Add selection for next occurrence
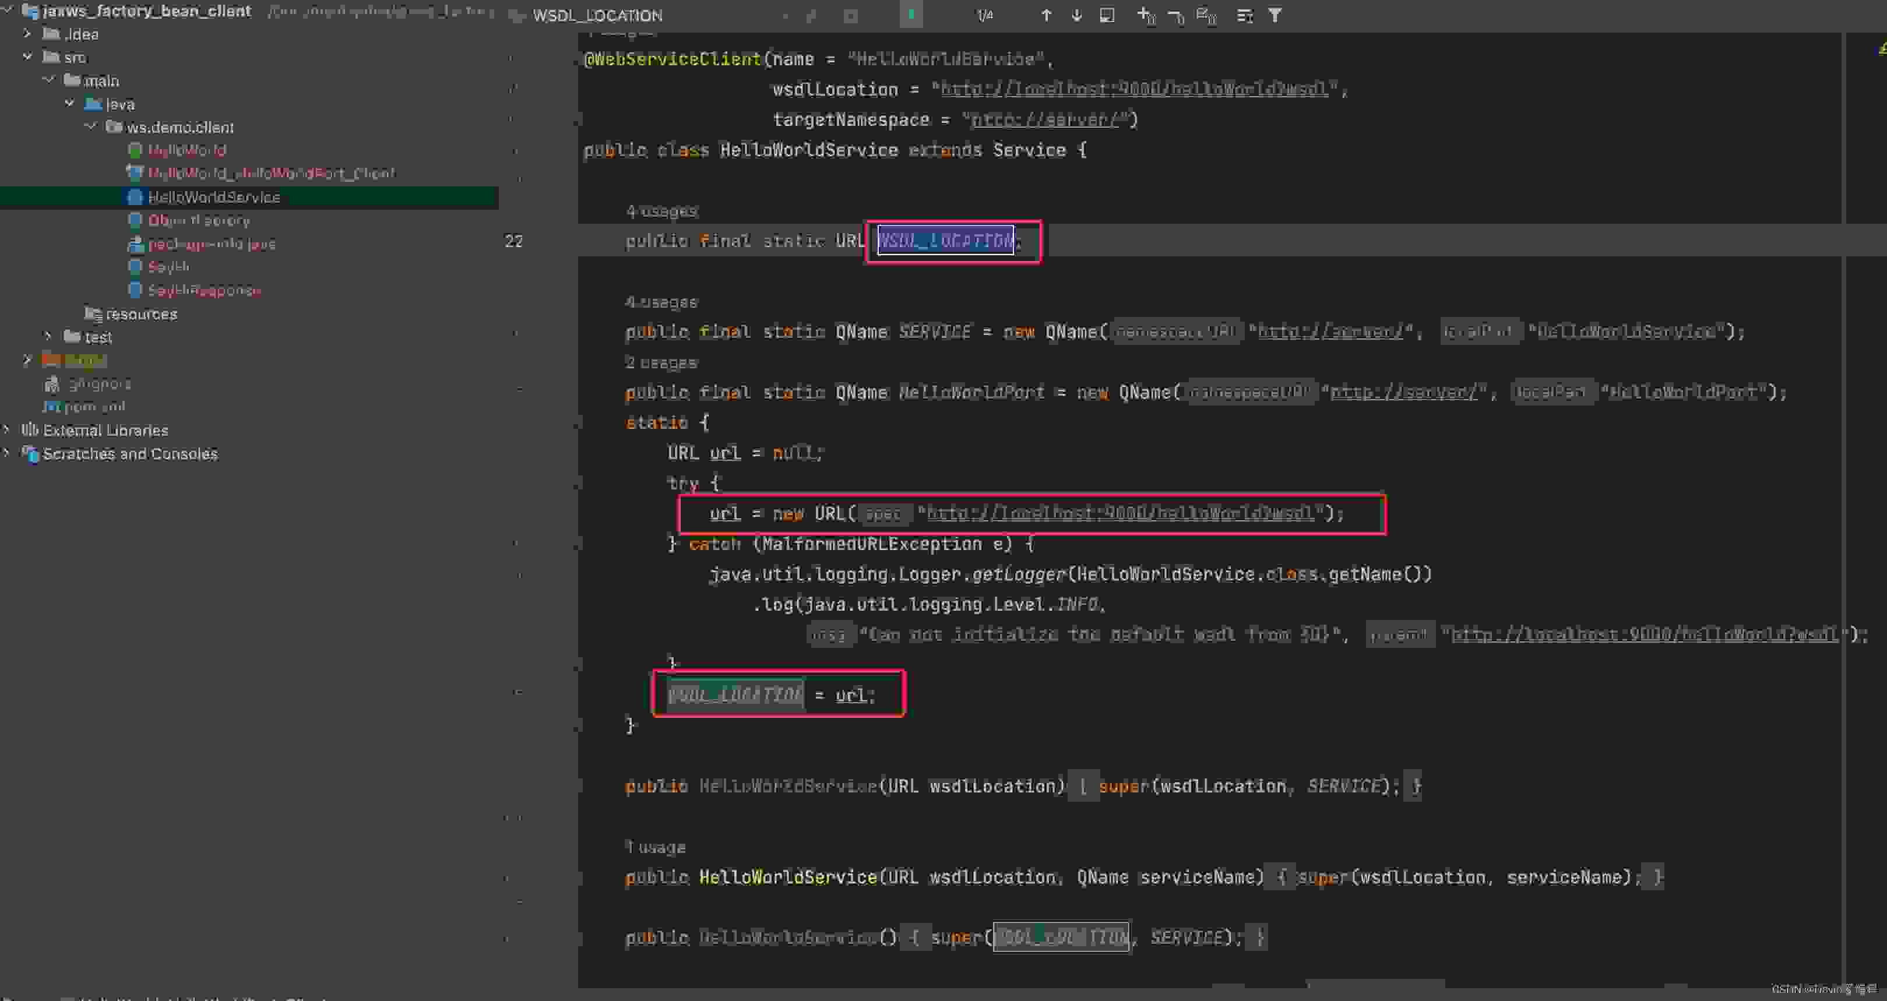Image resolution: width=1887 pixels, height=1001 pixels. 1146,15
